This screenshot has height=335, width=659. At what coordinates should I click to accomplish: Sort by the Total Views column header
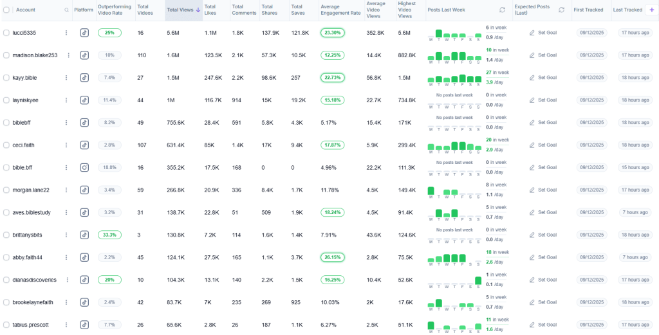[x=180, y=10]
